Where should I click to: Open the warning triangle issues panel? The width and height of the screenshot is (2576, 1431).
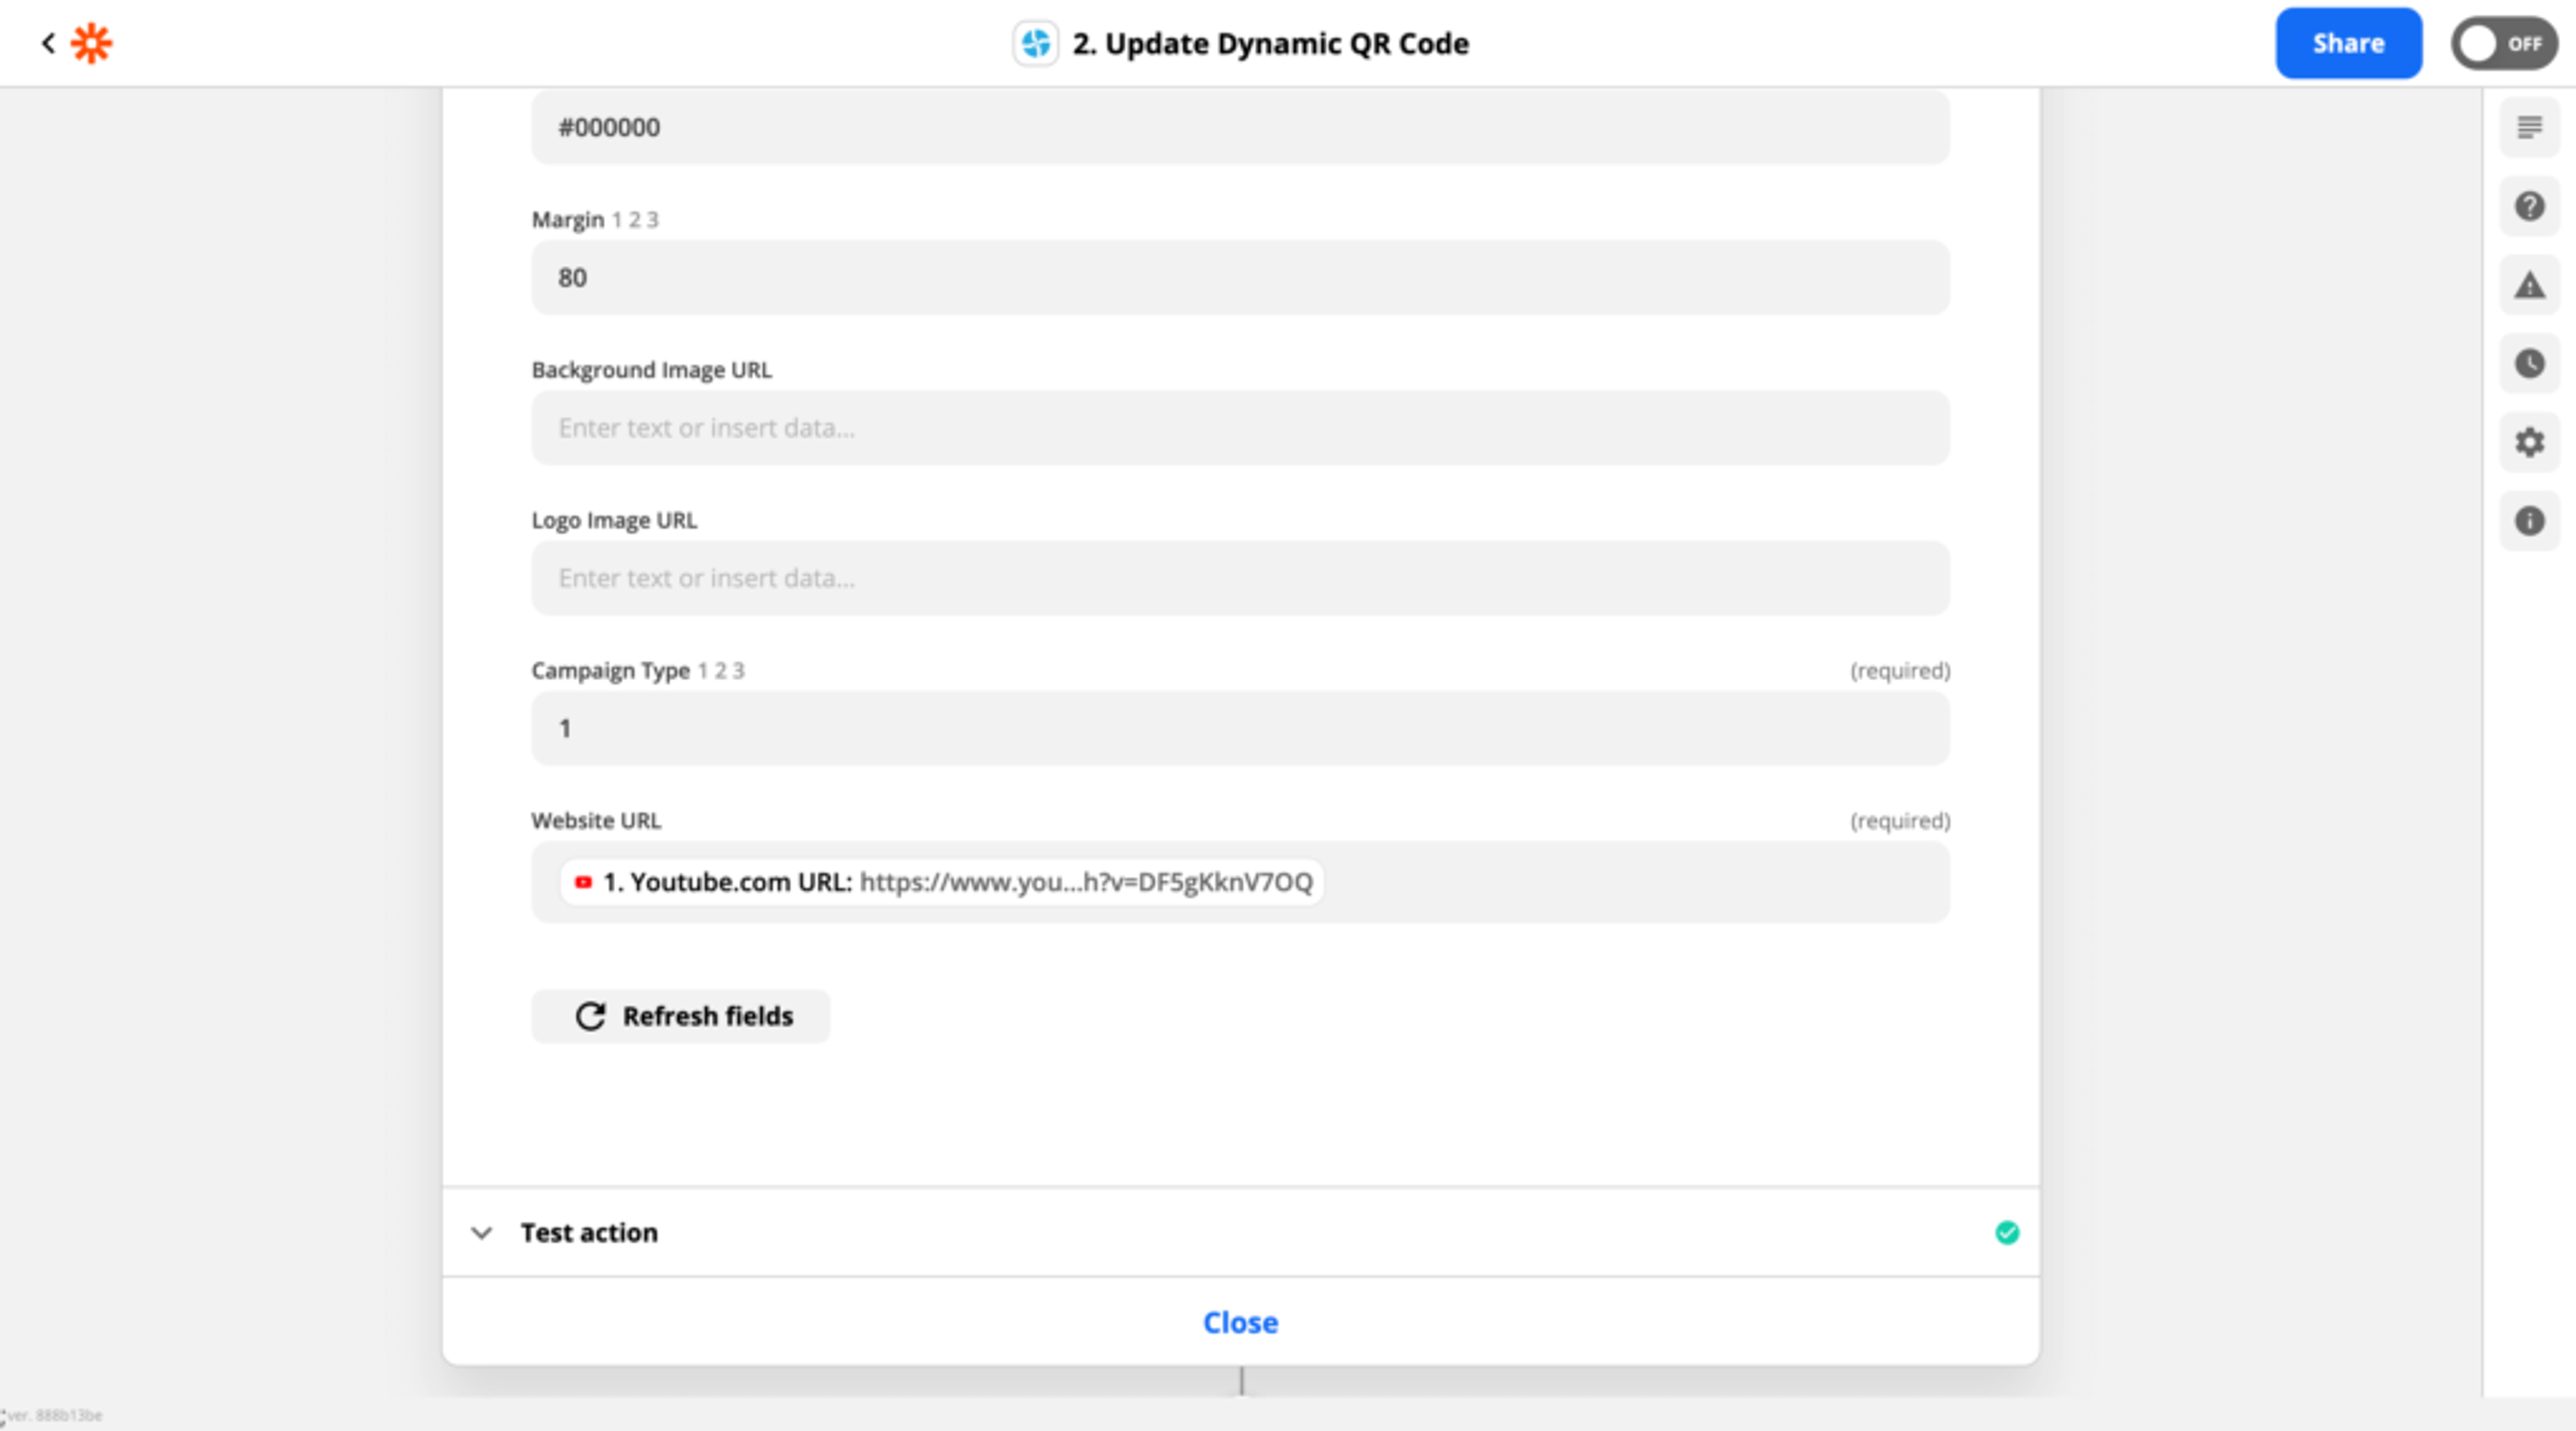pyautogui.click(x=2529, y=285)
